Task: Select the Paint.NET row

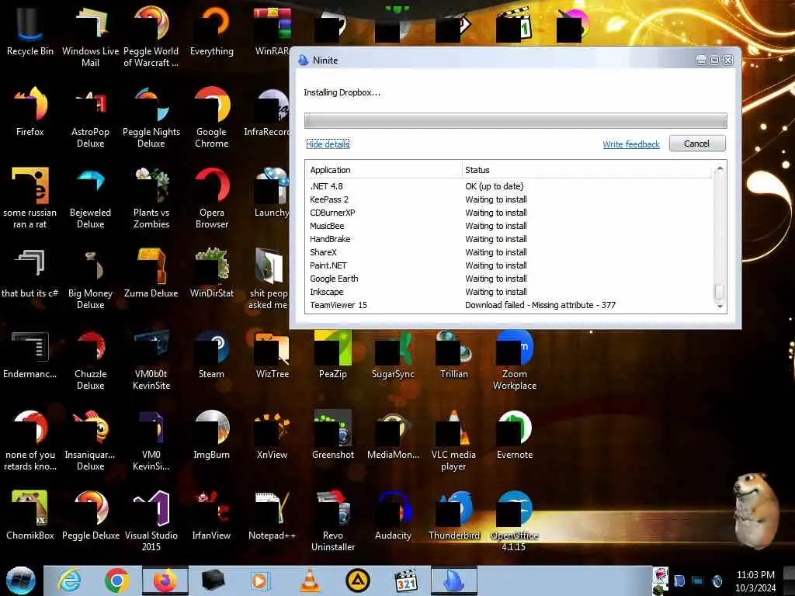Action: tap(509, 265)
